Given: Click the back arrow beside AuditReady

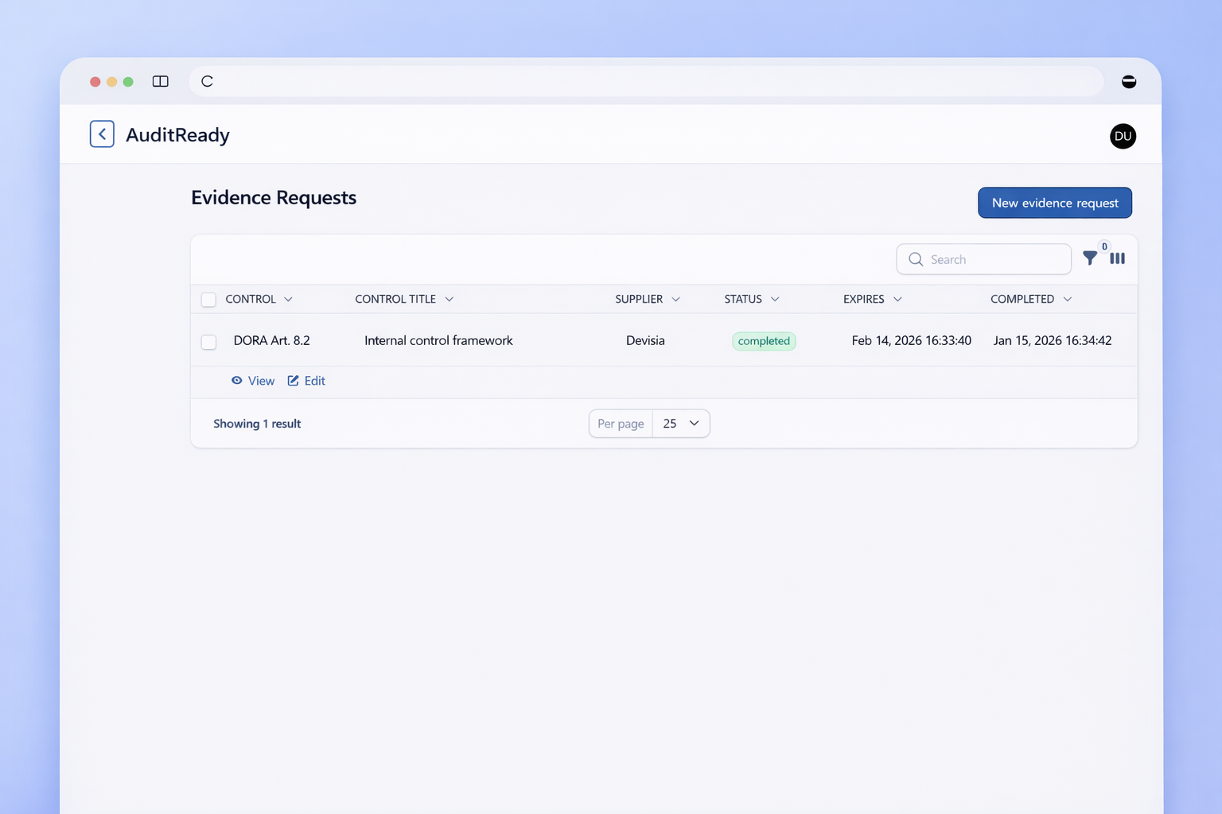Looking at the screenshot, I should click(x=102, y=134).
